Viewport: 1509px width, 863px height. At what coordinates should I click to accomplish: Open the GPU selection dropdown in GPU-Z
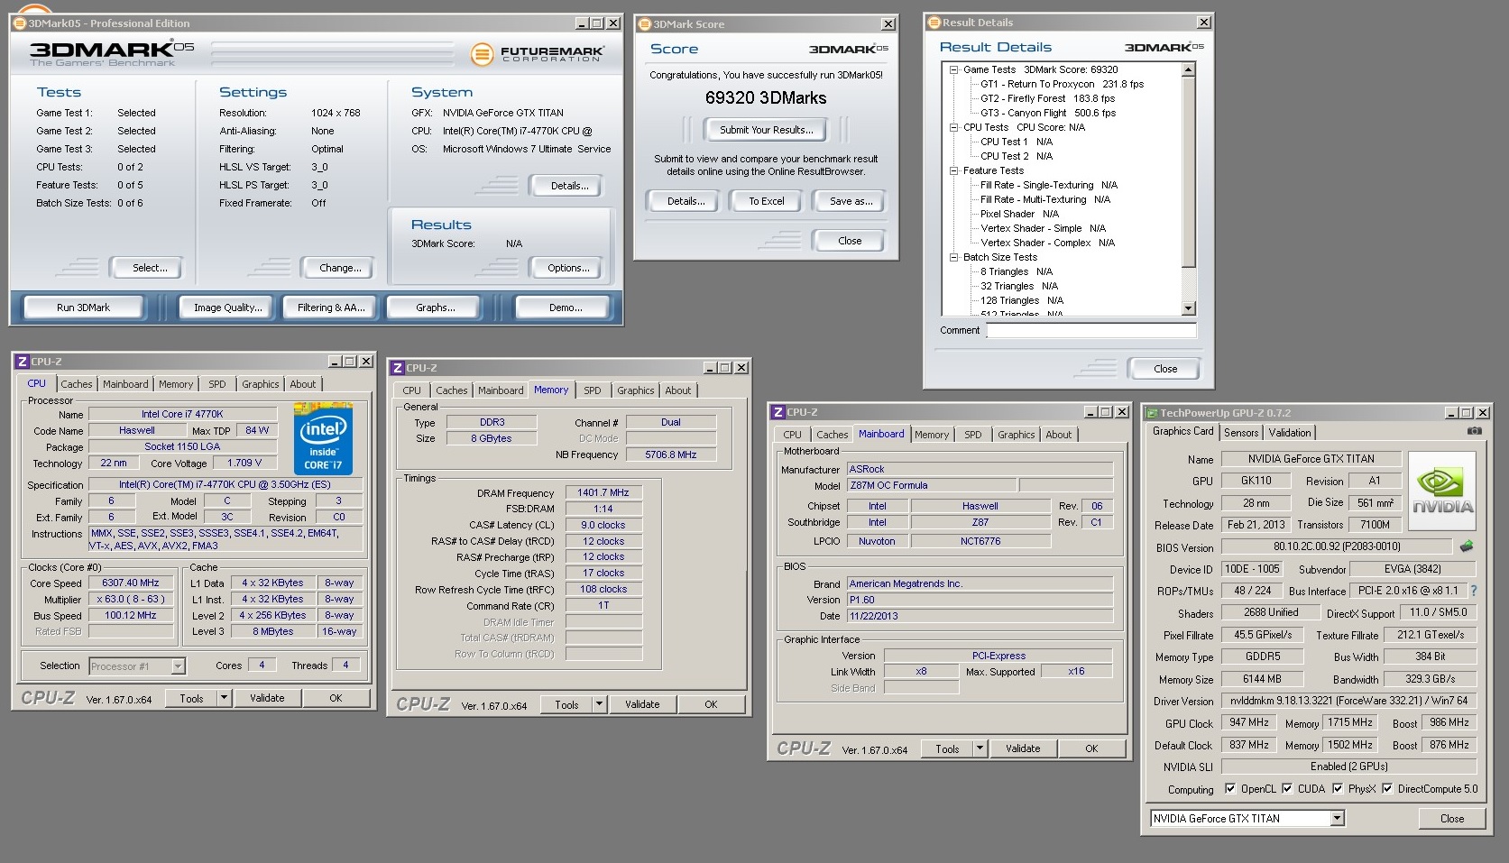coord(1338,819)
